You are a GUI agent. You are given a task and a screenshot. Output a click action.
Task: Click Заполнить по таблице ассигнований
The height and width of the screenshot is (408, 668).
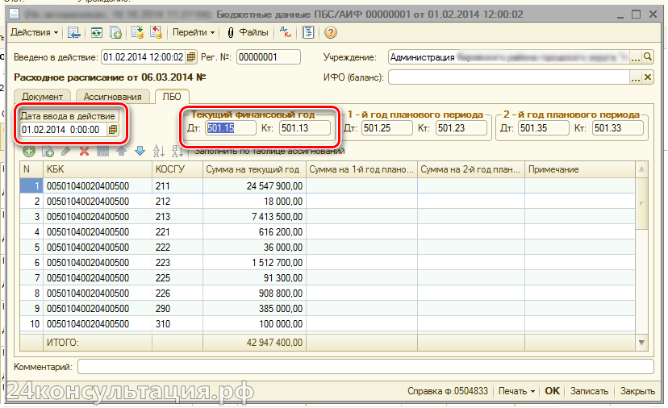click(x=262, y=151)
